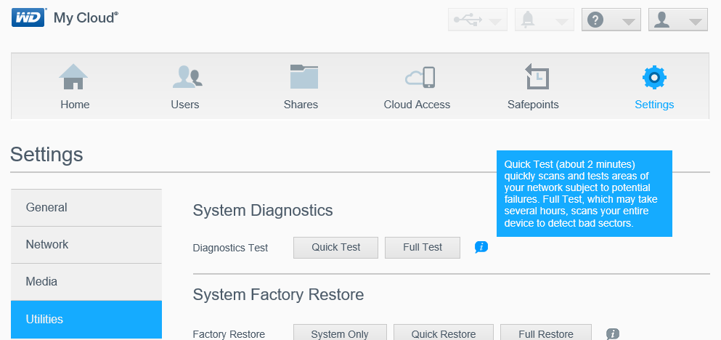The width and height of the screenshot is (721, 340).
Task: Open the Help question-mark dropdown
Action: [x=611, y=20]
